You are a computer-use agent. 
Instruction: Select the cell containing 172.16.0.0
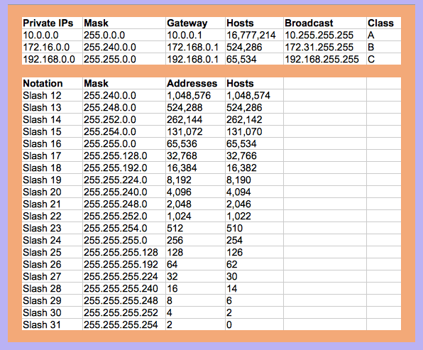pyautogui.click(x=52, y=48)
